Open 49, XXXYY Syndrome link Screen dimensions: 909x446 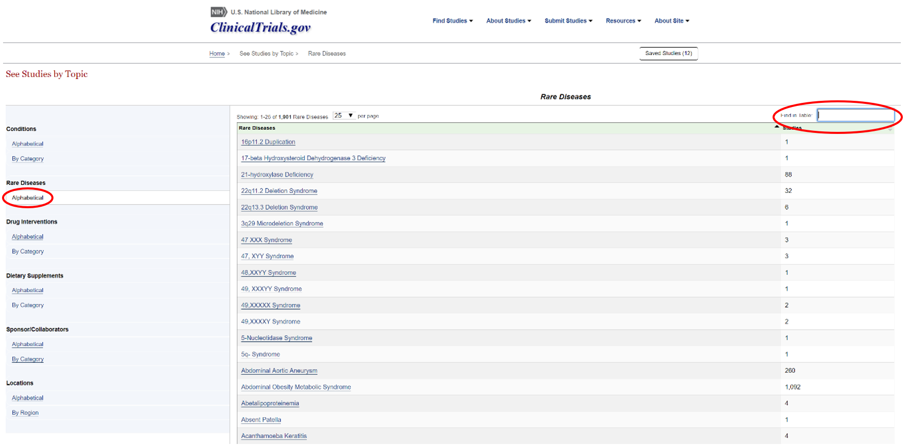point(271,289)
